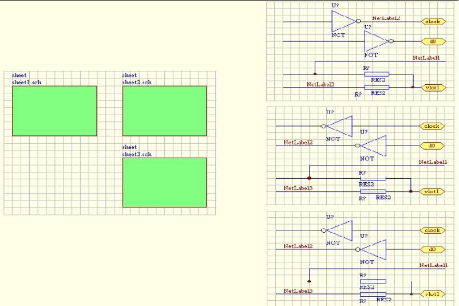Screen dimensions: 459x306
Task: Select the vlot1 port in top schematic
Action: click(x=432, y=88)
